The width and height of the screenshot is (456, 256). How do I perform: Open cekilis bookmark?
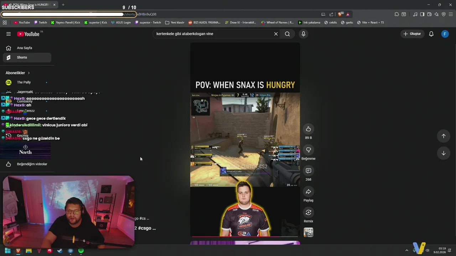tap(330, 22)
